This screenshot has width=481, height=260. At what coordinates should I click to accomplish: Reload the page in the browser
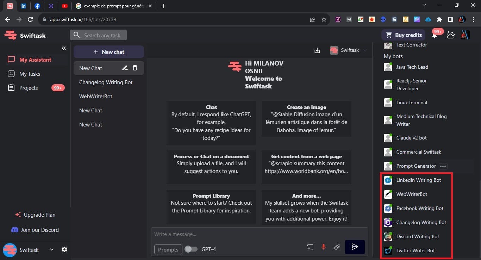pyautogui.click(x=30, y=19)
